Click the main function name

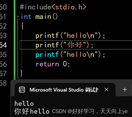click(x=43, y=17)
